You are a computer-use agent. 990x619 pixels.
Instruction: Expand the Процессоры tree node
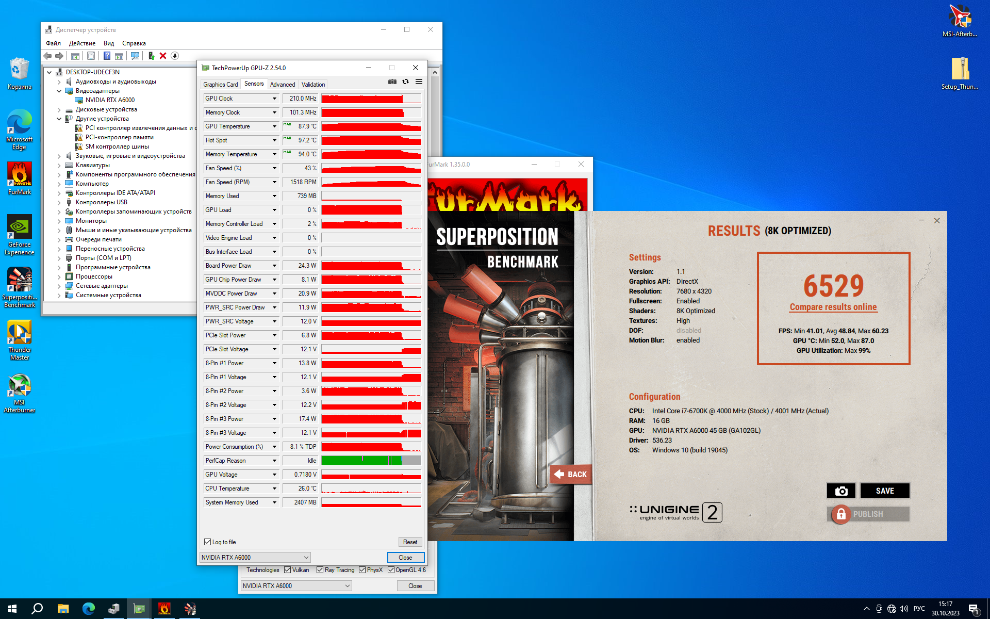pos(59,276)
